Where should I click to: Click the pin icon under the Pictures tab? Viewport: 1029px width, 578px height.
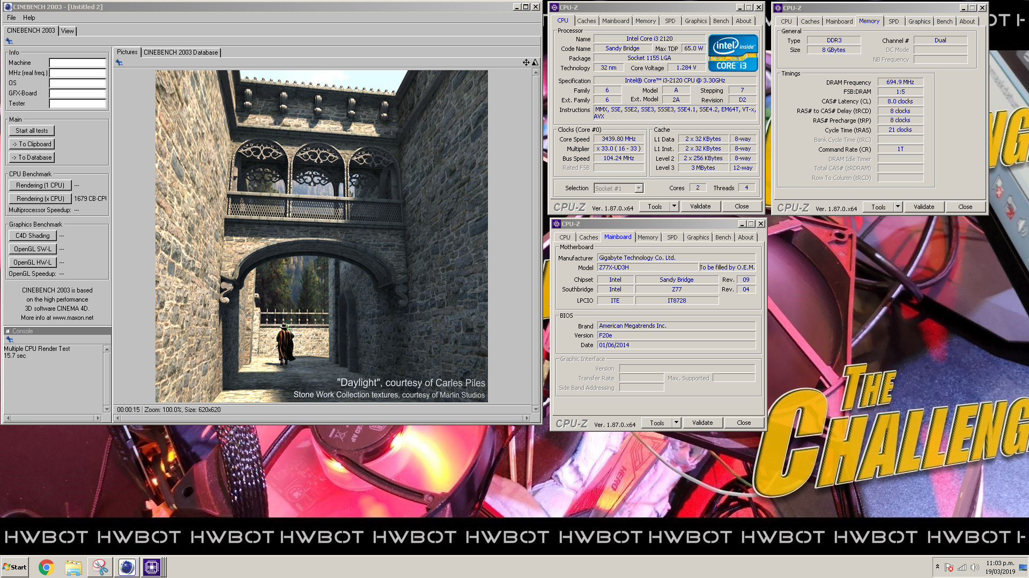(x=119, y=63)
